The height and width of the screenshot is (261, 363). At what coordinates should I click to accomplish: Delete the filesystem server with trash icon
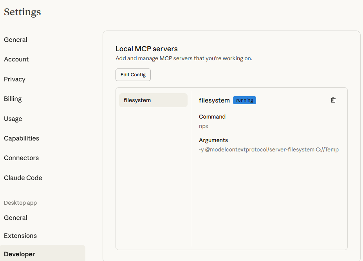click(333, 100)
